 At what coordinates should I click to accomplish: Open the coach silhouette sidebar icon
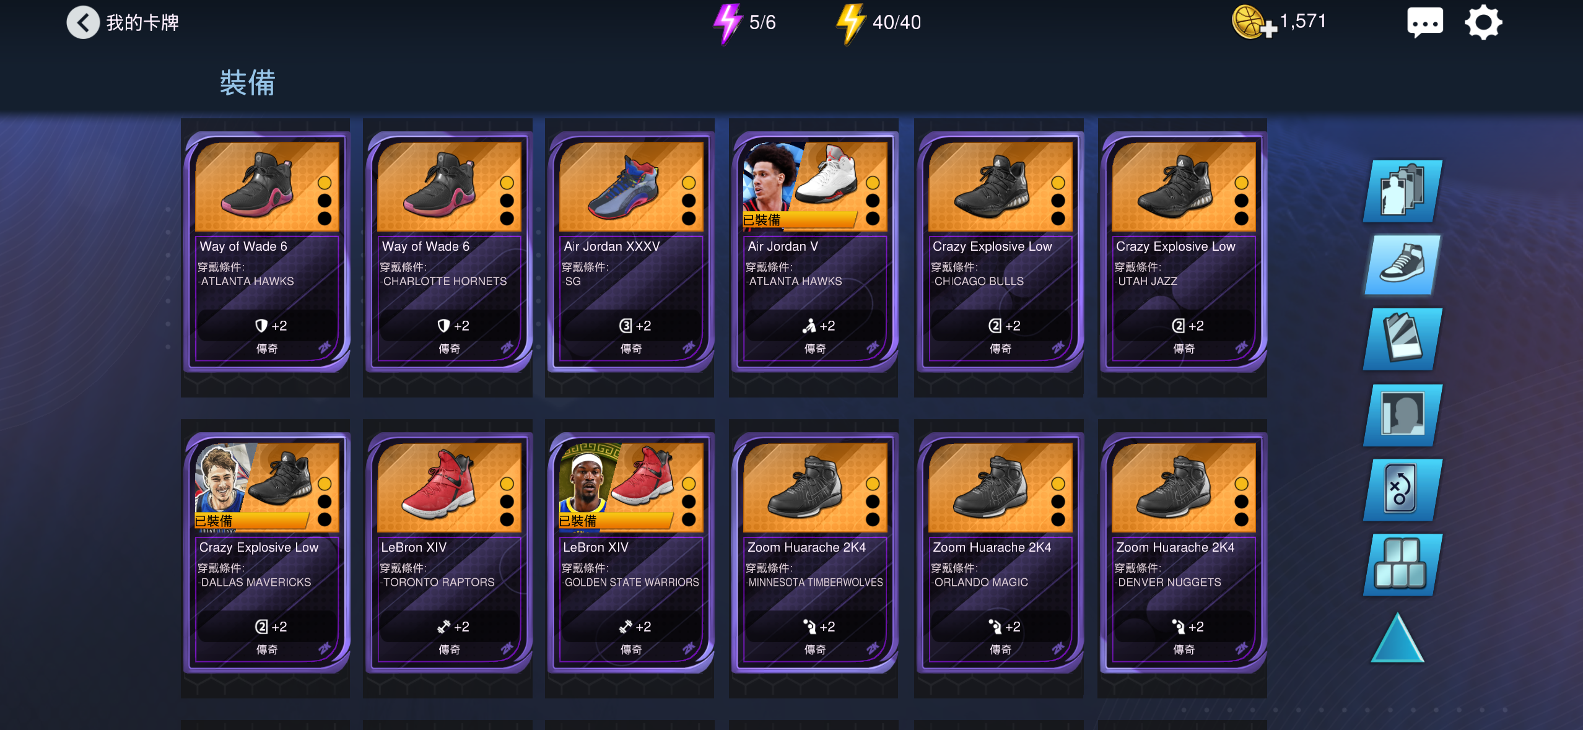[x=1402, y=415]
